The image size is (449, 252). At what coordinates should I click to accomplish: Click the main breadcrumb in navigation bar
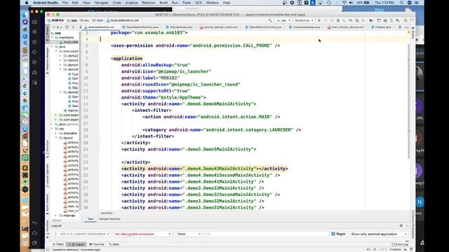pyautogui.click(x=98, y=20)
